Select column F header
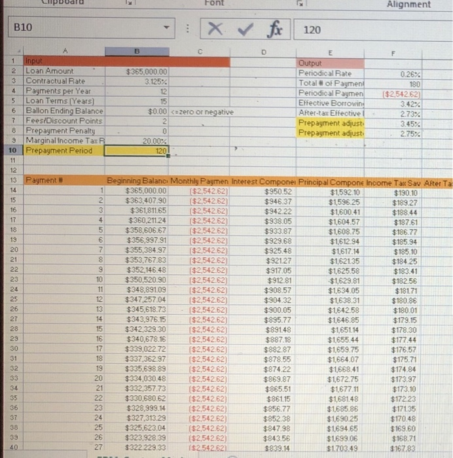The image size is (453, 458). tap(393, 54)
